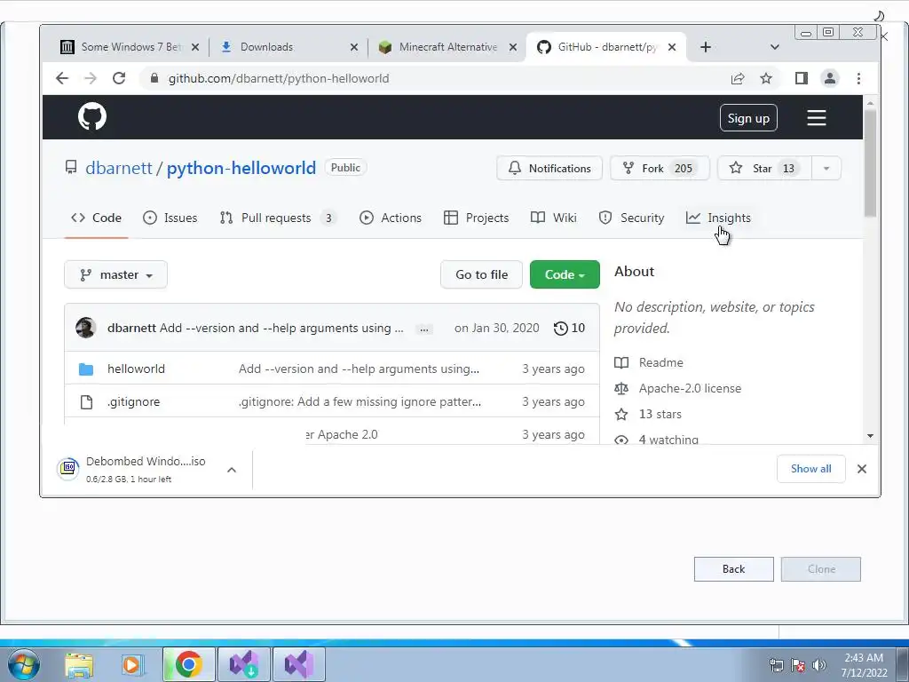This screenshot has width=909, height=682.
Task: Open the .gitignore file link
Action: [133, 402]
